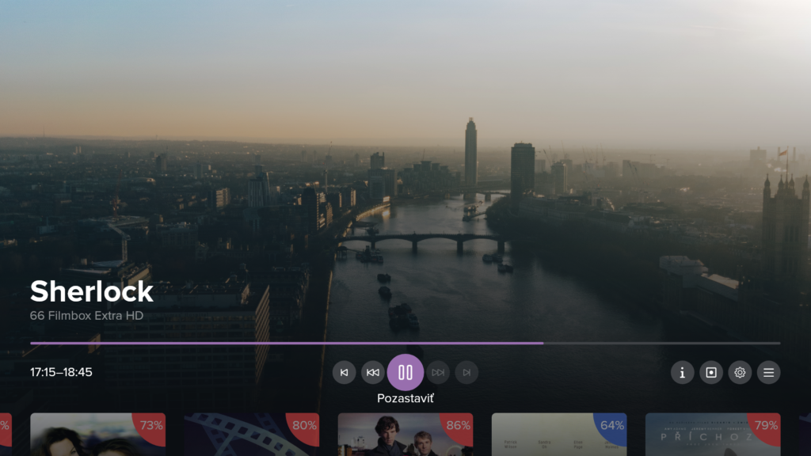Click the dimmed fast-forward button
The height and width of the screenshot is (456, 811).
pos(438,372)
